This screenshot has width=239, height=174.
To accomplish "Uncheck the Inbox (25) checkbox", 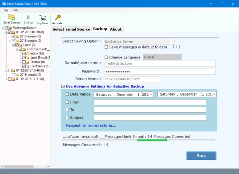I will [24, 53].
